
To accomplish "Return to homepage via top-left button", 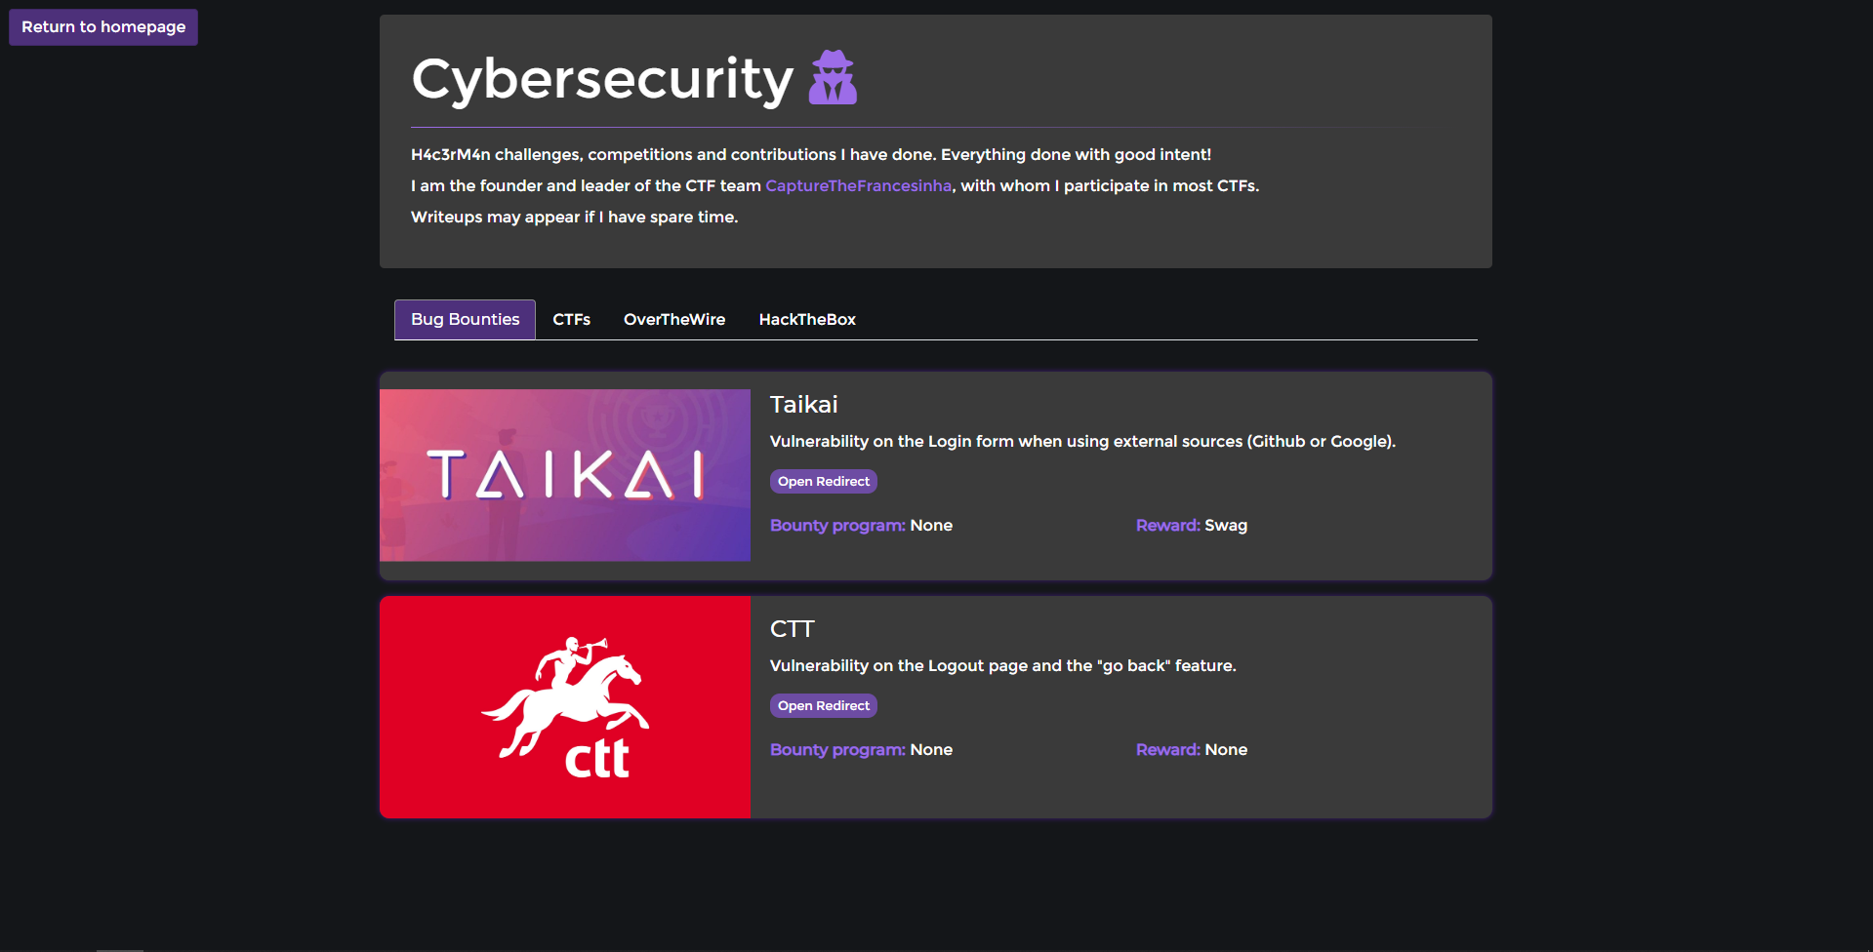I will [103, 27].
